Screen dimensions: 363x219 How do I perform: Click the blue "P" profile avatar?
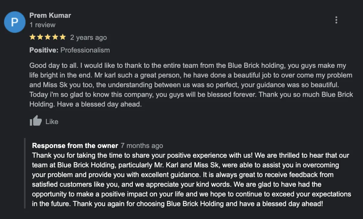(x=15, y=22)
